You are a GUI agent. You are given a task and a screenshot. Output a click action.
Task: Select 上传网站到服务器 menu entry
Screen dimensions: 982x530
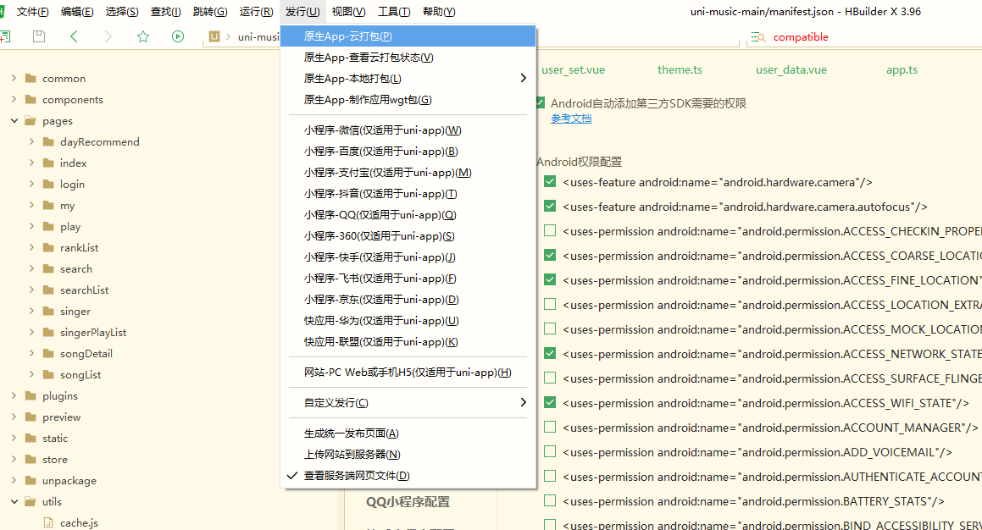[408, 455]
